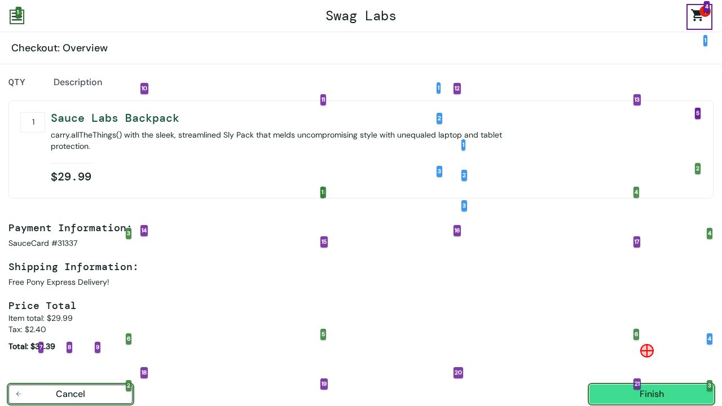Click the Shipping Information heading

(x=73, y=267)
